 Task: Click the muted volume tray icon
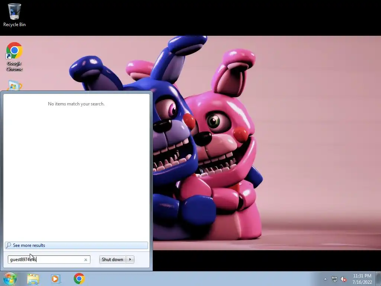point(343,279)
